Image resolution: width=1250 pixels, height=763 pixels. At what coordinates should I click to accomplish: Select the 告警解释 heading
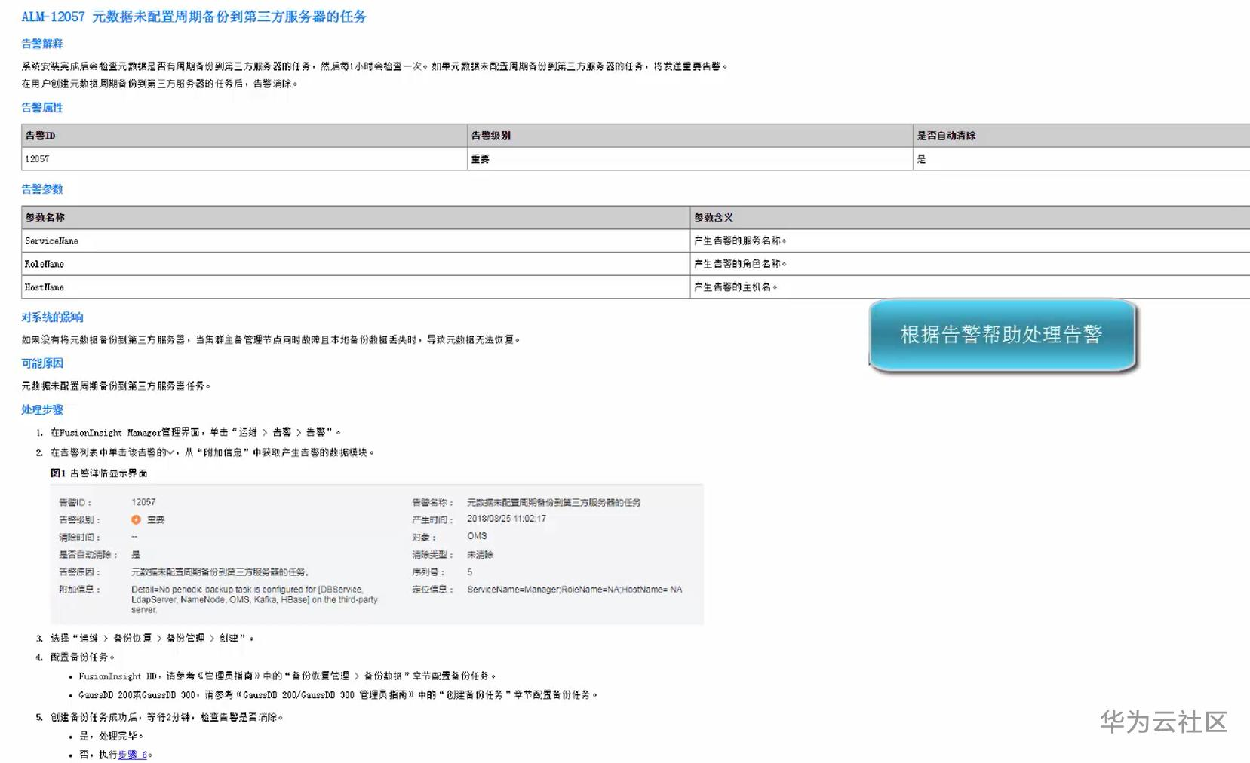42,44
